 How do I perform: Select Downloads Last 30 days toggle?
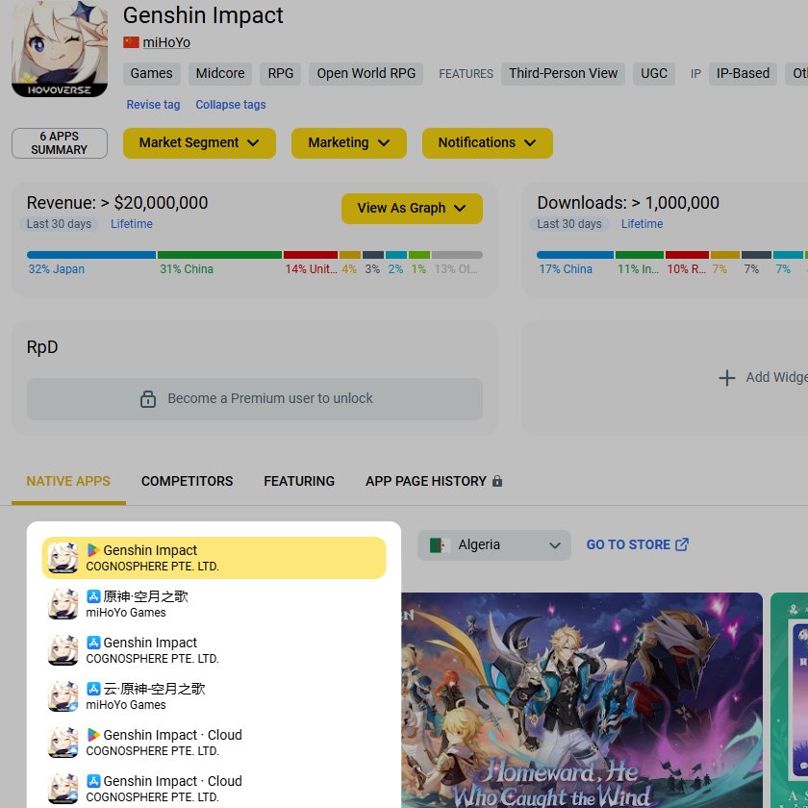568,224
